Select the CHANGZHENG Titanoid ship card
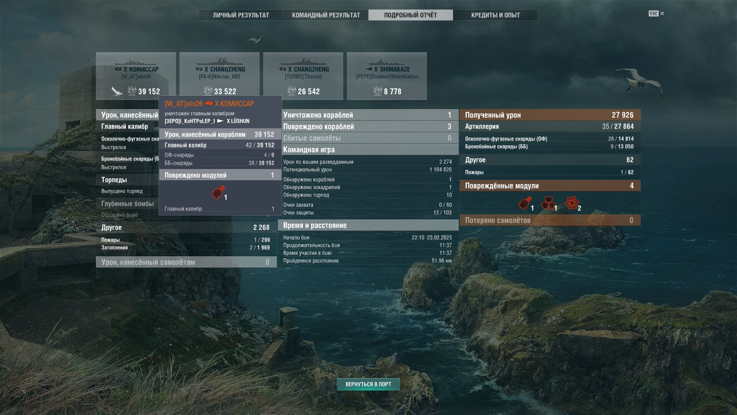 point(303,76)
